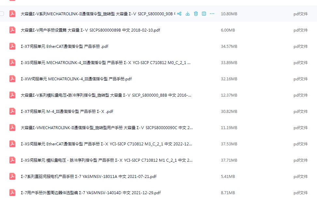Click the 5.41MB size value
Screen dimensions: 317x201
(228, 176)
